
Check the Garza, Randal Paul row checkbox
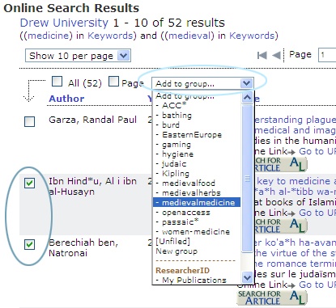[x=29, y=121]
